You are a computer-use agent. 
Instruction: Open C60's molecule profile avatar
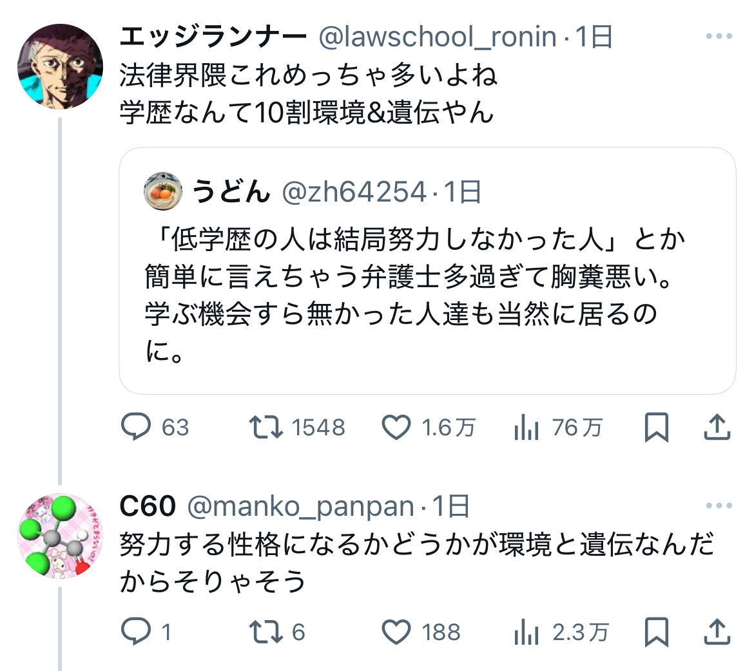[x=60, y=536]
